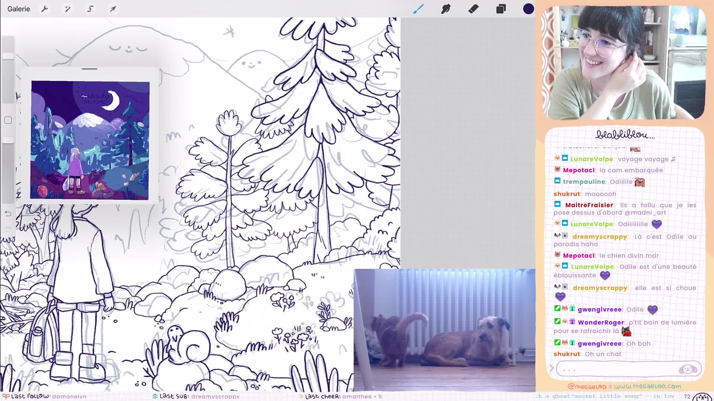714x401 pixels.
Task: Click the www.megaelod.com link text
Action: [647, 386]
